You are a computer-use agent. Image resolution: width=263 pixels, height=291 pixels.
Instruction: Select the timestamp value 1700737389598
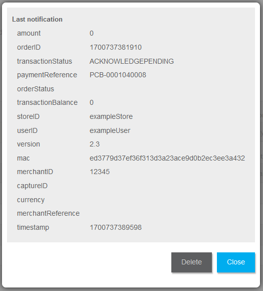(116, 227)
